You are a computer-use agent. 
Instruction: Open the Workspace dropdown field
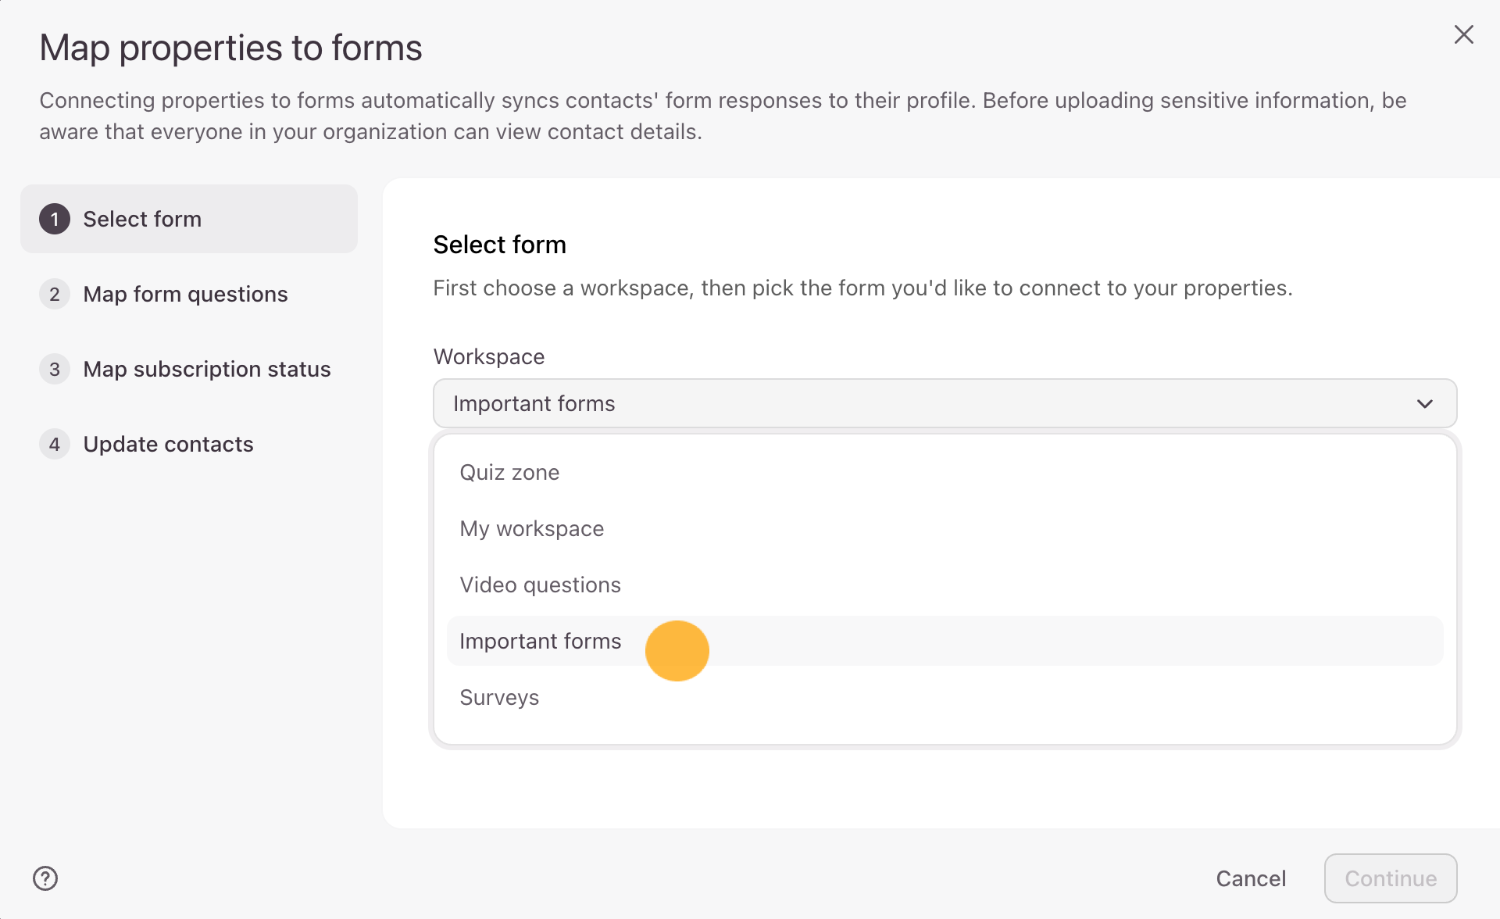coord(944,404)
